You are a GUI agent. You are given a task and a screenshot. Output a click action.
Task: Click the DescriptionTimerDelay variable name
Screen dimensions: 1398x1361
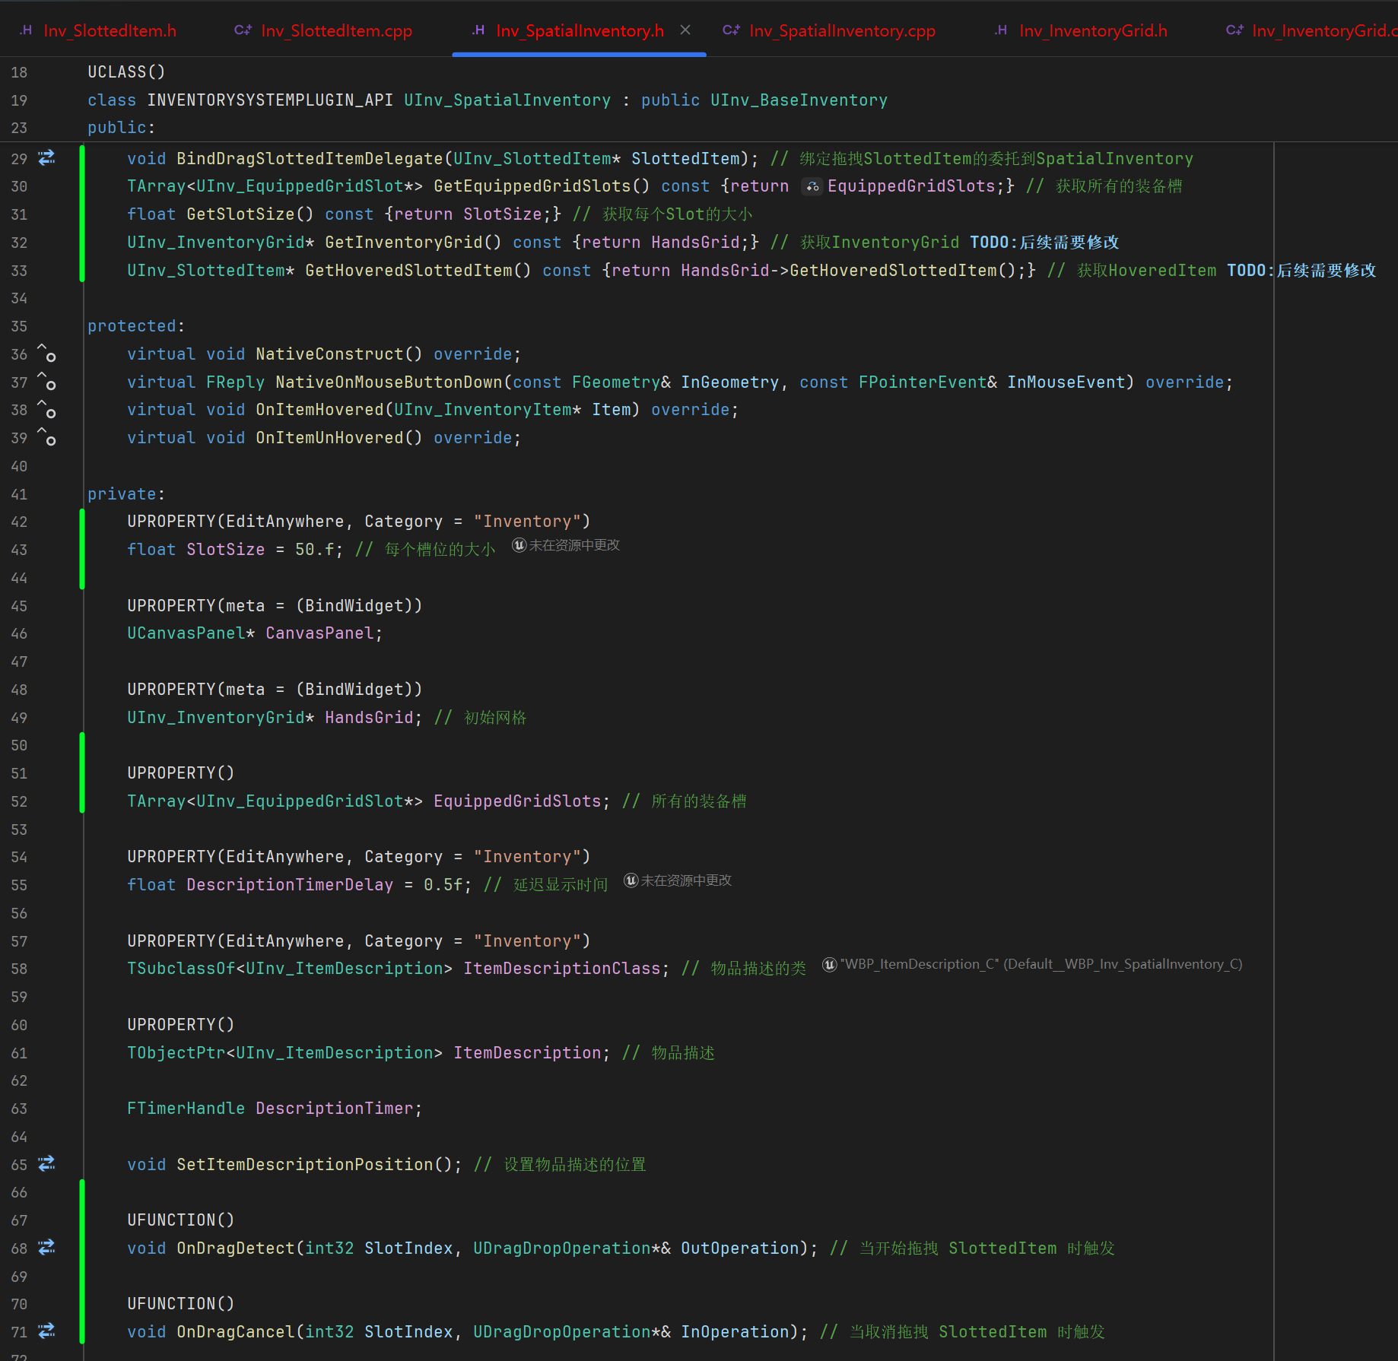point(290,885)
